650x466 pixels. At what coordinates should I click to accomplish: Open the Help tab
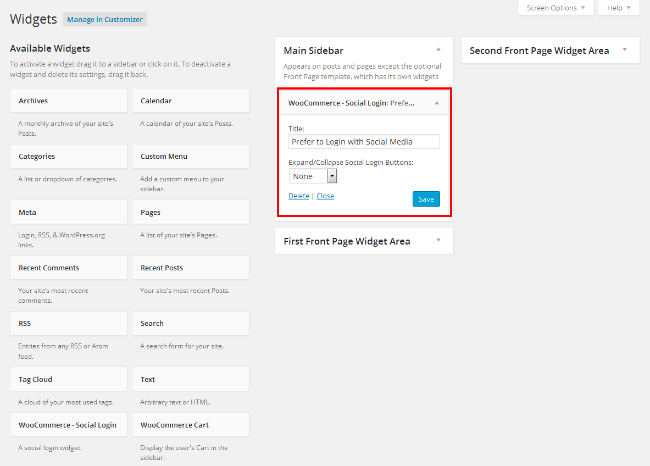click(618, 8)
